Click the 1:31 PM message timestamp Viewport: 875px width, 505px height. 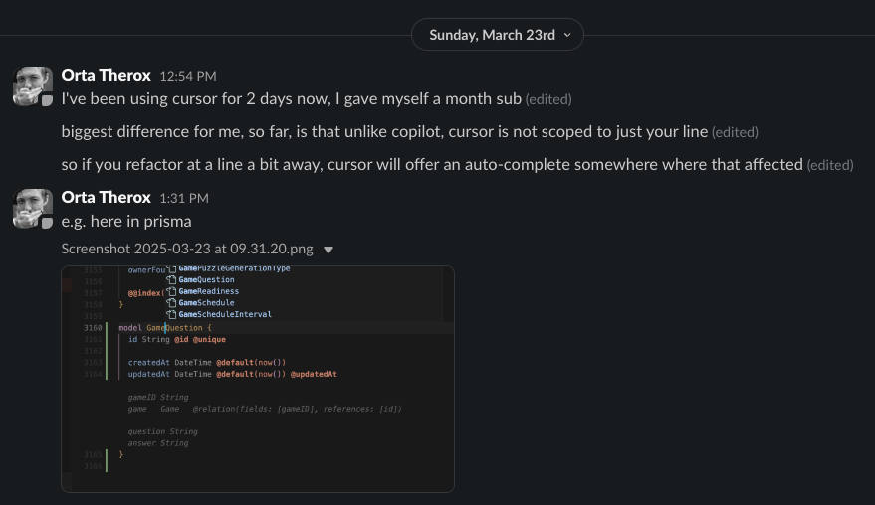183,198
